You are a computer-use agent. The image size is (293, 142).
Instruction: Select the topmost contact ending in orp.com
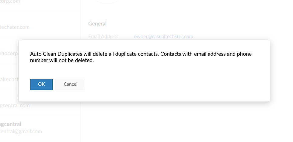tap(10, 2)
